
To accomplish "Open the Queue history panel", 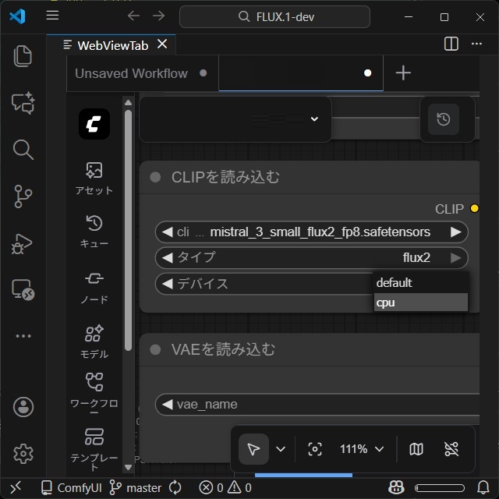I will click(x=94, y=232).
